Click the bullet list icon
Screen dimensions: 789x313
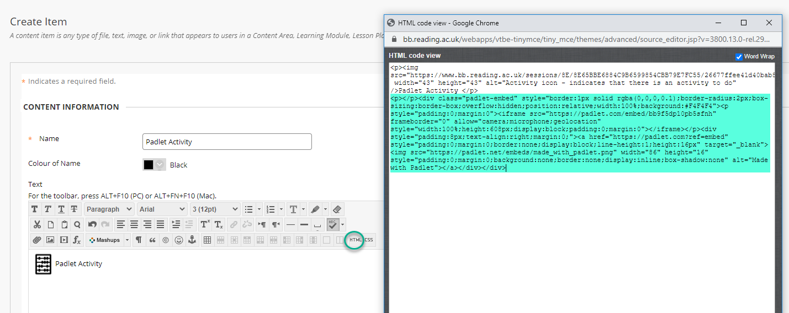248,209
